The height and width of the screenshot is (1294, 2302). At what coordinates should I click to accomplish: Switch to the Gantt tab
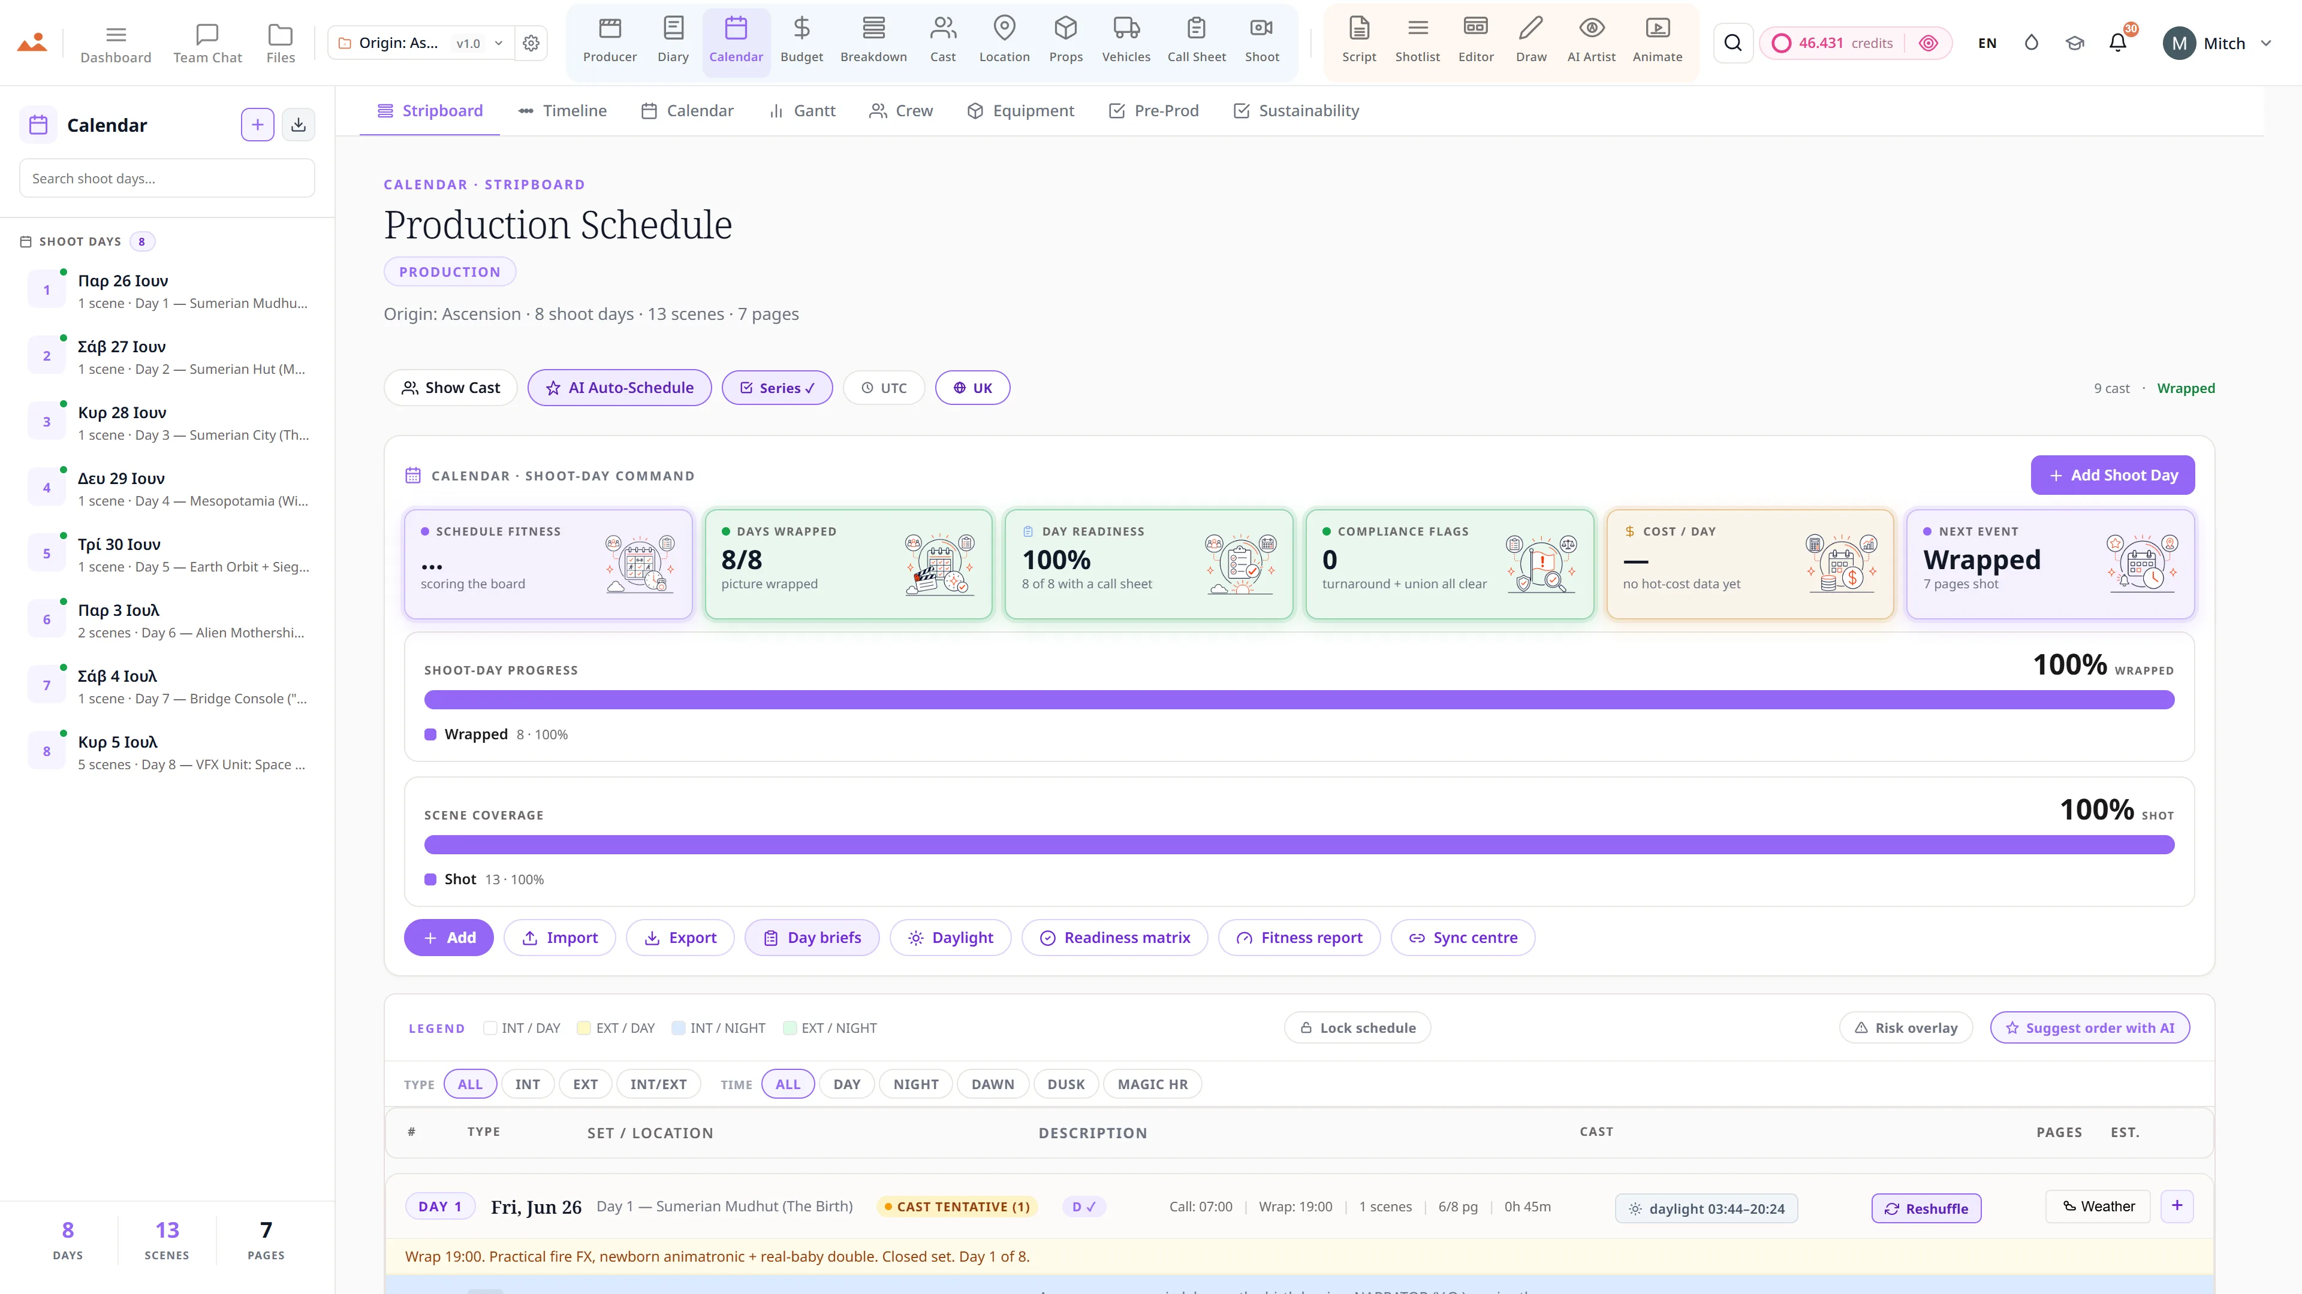(x=802, y=111)
